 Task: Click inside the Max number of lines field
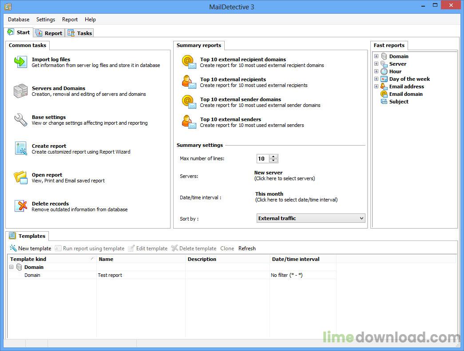pyautogui.click(x=263, y=159)
